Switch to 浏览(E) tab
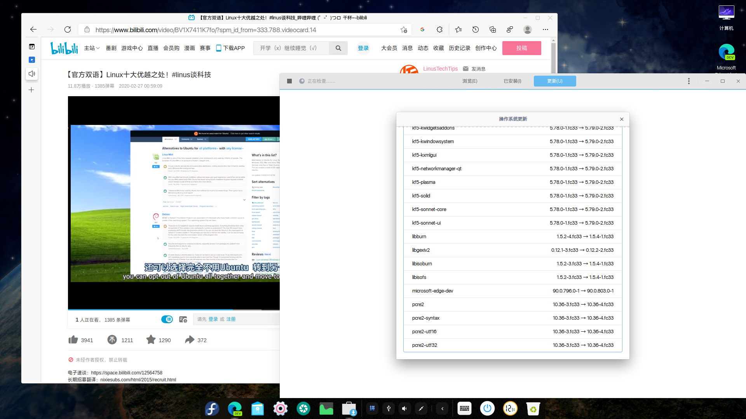 (x=470, y=81)
